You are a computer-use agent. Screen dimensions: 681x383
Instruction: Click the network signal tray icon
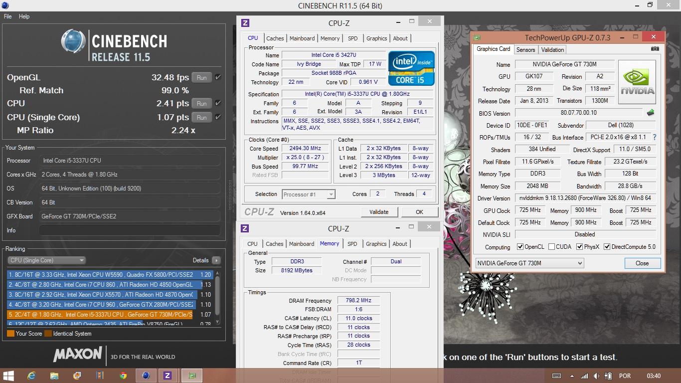click(x=584, y=376)
